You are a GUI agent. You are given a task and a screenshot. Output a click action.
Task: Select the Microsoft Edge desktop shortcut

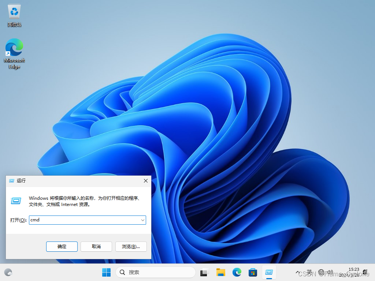tap(14, 53)
